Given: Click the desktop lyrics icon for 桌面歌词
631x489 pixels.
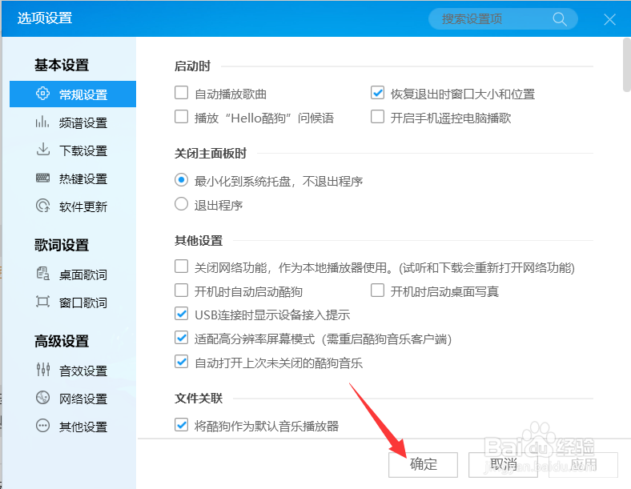Looking at the screenshot, I should click(42, 274).
